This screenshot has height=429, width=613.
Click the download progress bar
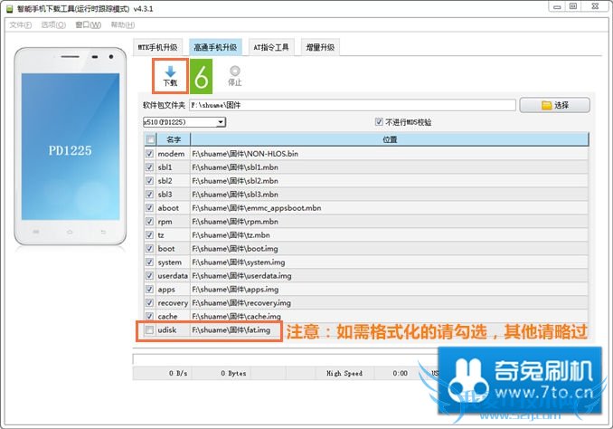286,359
